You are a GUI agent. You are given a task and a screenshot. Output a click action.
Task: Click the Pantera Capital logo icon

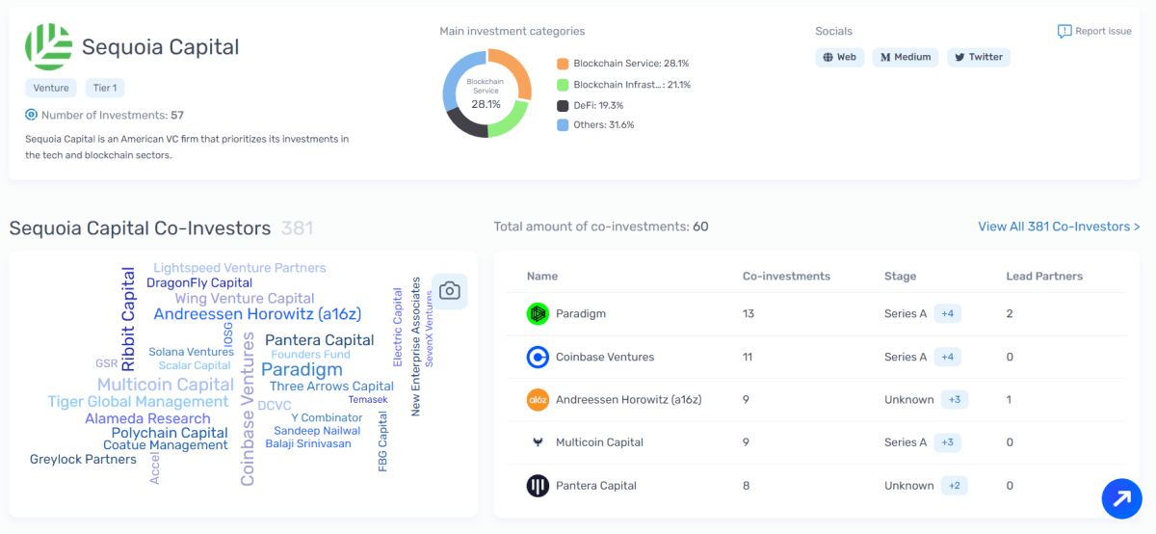click(x=538, y=485)
